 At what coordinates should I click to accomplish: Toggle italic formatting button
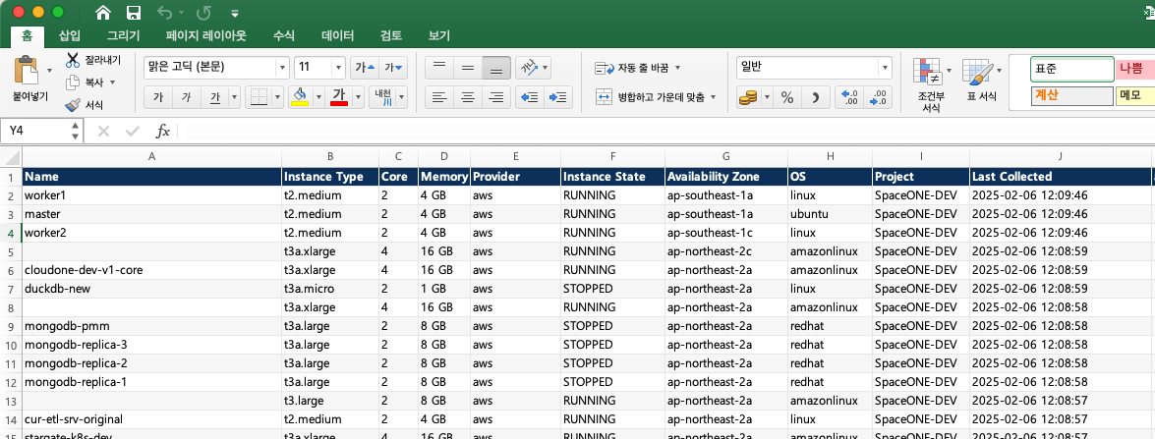pyautogui.click(x=186, y=97)
